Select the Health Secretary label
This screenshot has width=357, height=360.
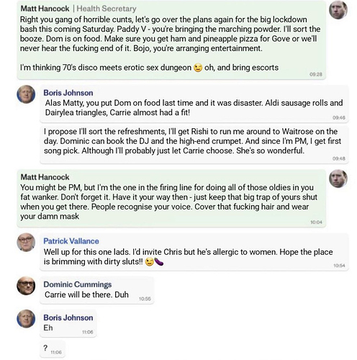coord(107,9)
